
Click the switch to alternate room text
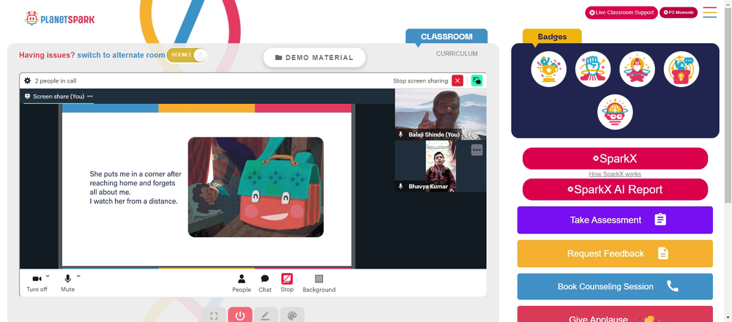[x=121, y=55]
